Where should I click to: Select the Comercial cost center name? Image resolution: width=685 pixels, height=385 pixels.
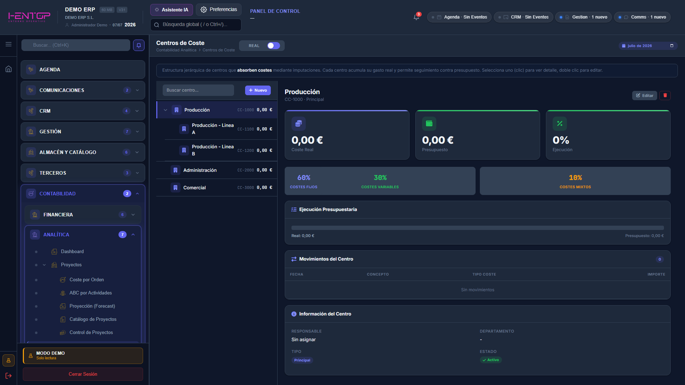click(194, 188)
